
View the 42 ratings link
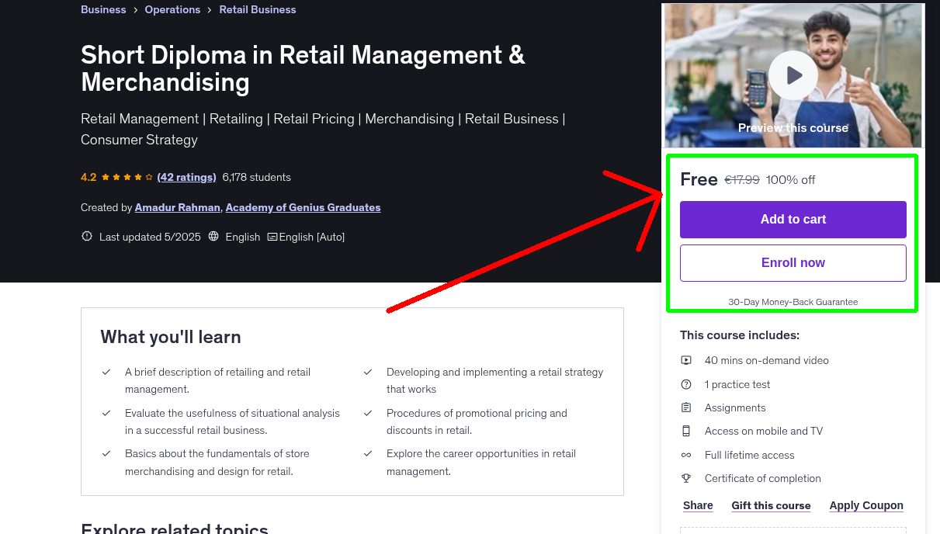click(x=186, y=177)
